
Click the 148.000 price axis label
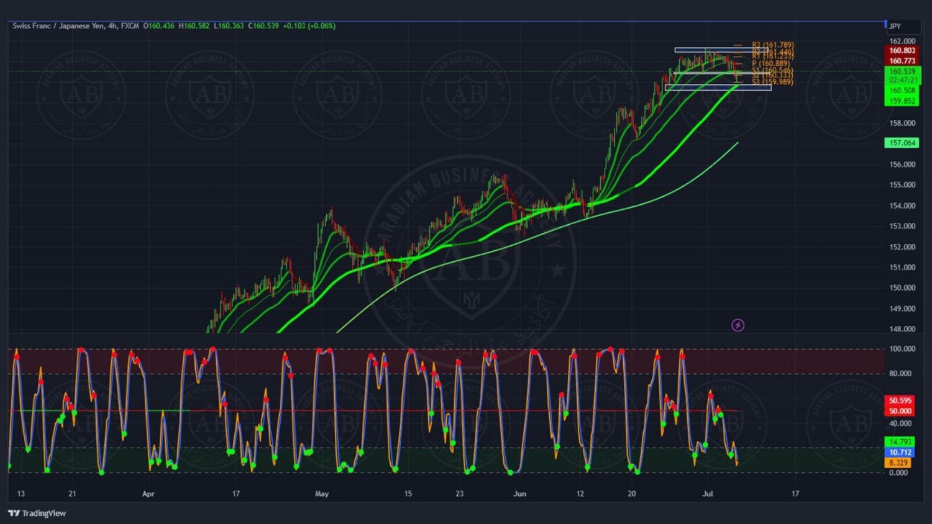coord(902,329)
